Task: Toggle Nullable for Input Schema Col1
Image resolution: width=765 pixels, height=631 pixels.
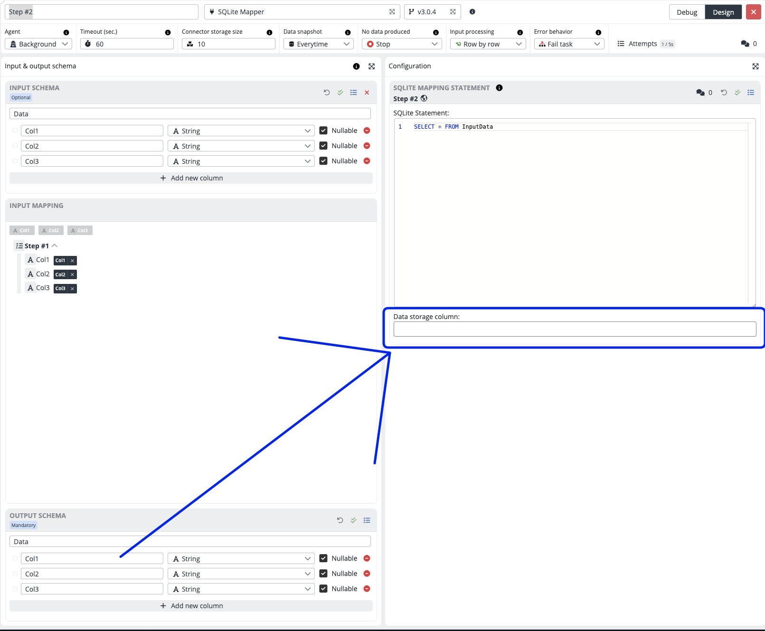Action: point(323,131)
